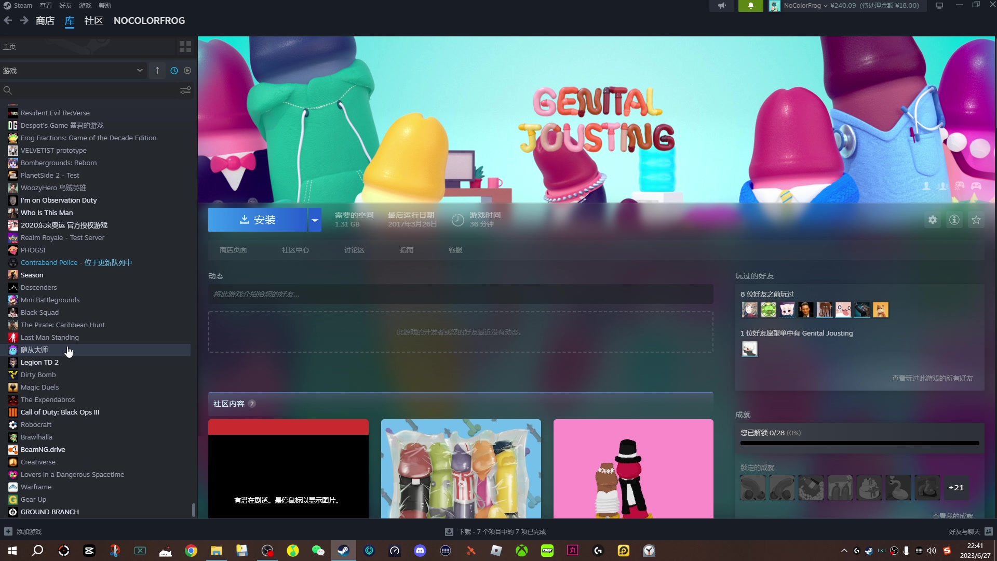Image resolution: width=997 pixels, height=561 pixels.
Task: Switch library to grid collections view
Action: 185,47
